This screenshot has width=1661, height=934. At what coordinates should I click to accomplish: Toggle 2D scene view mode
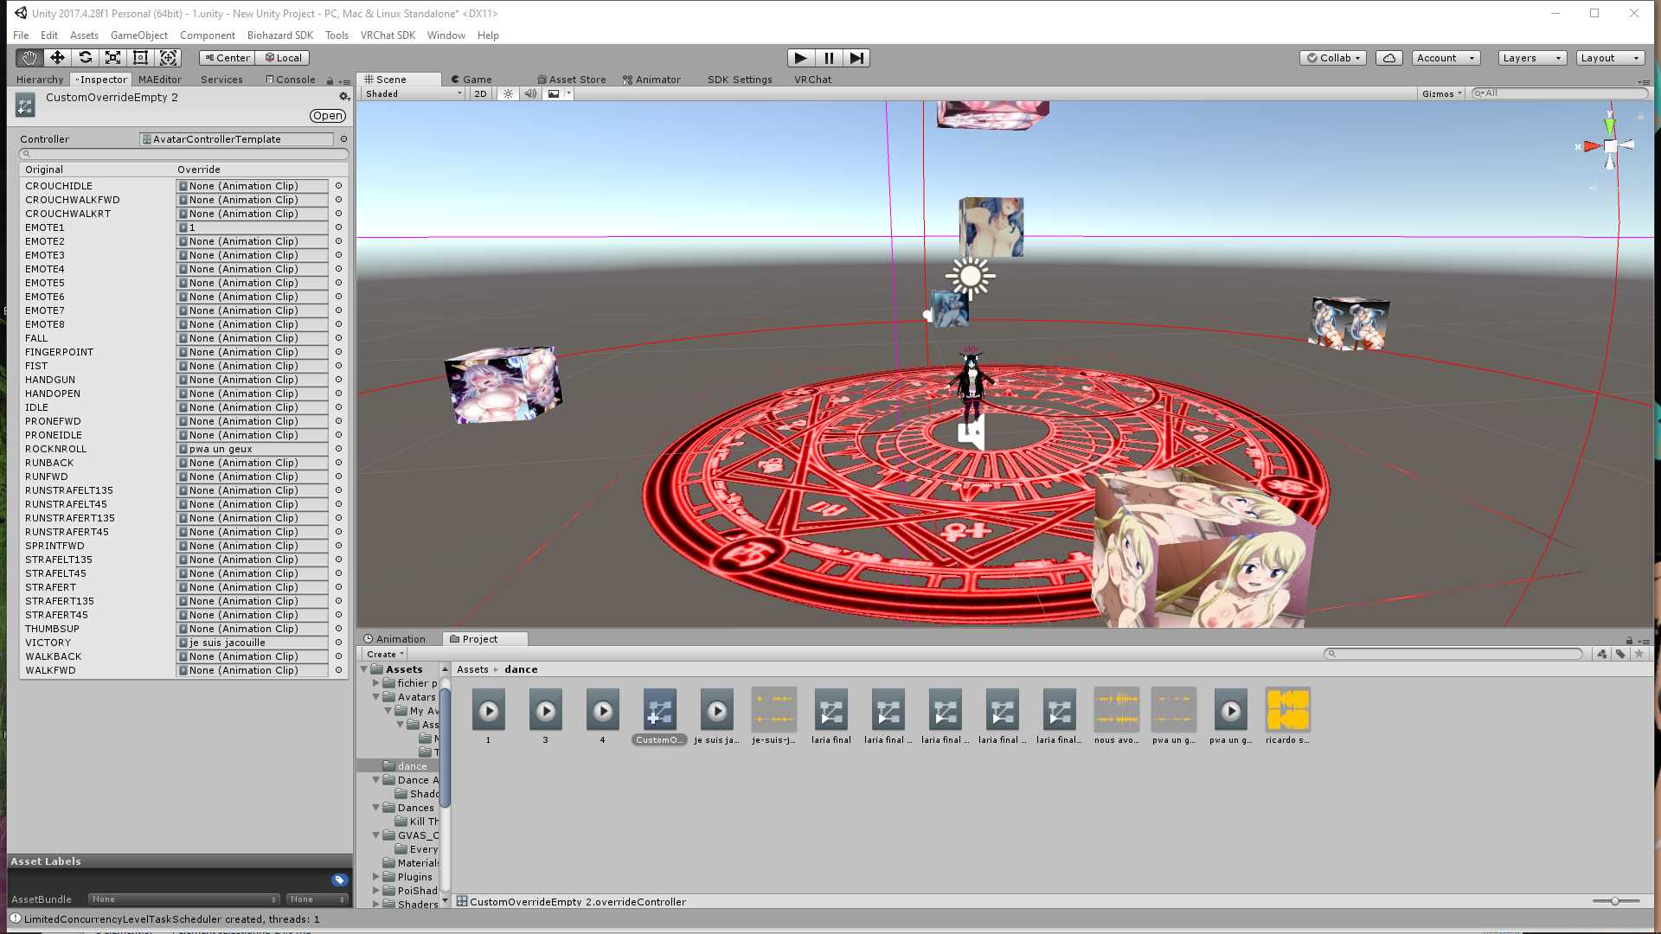click(x=480, y=93)
